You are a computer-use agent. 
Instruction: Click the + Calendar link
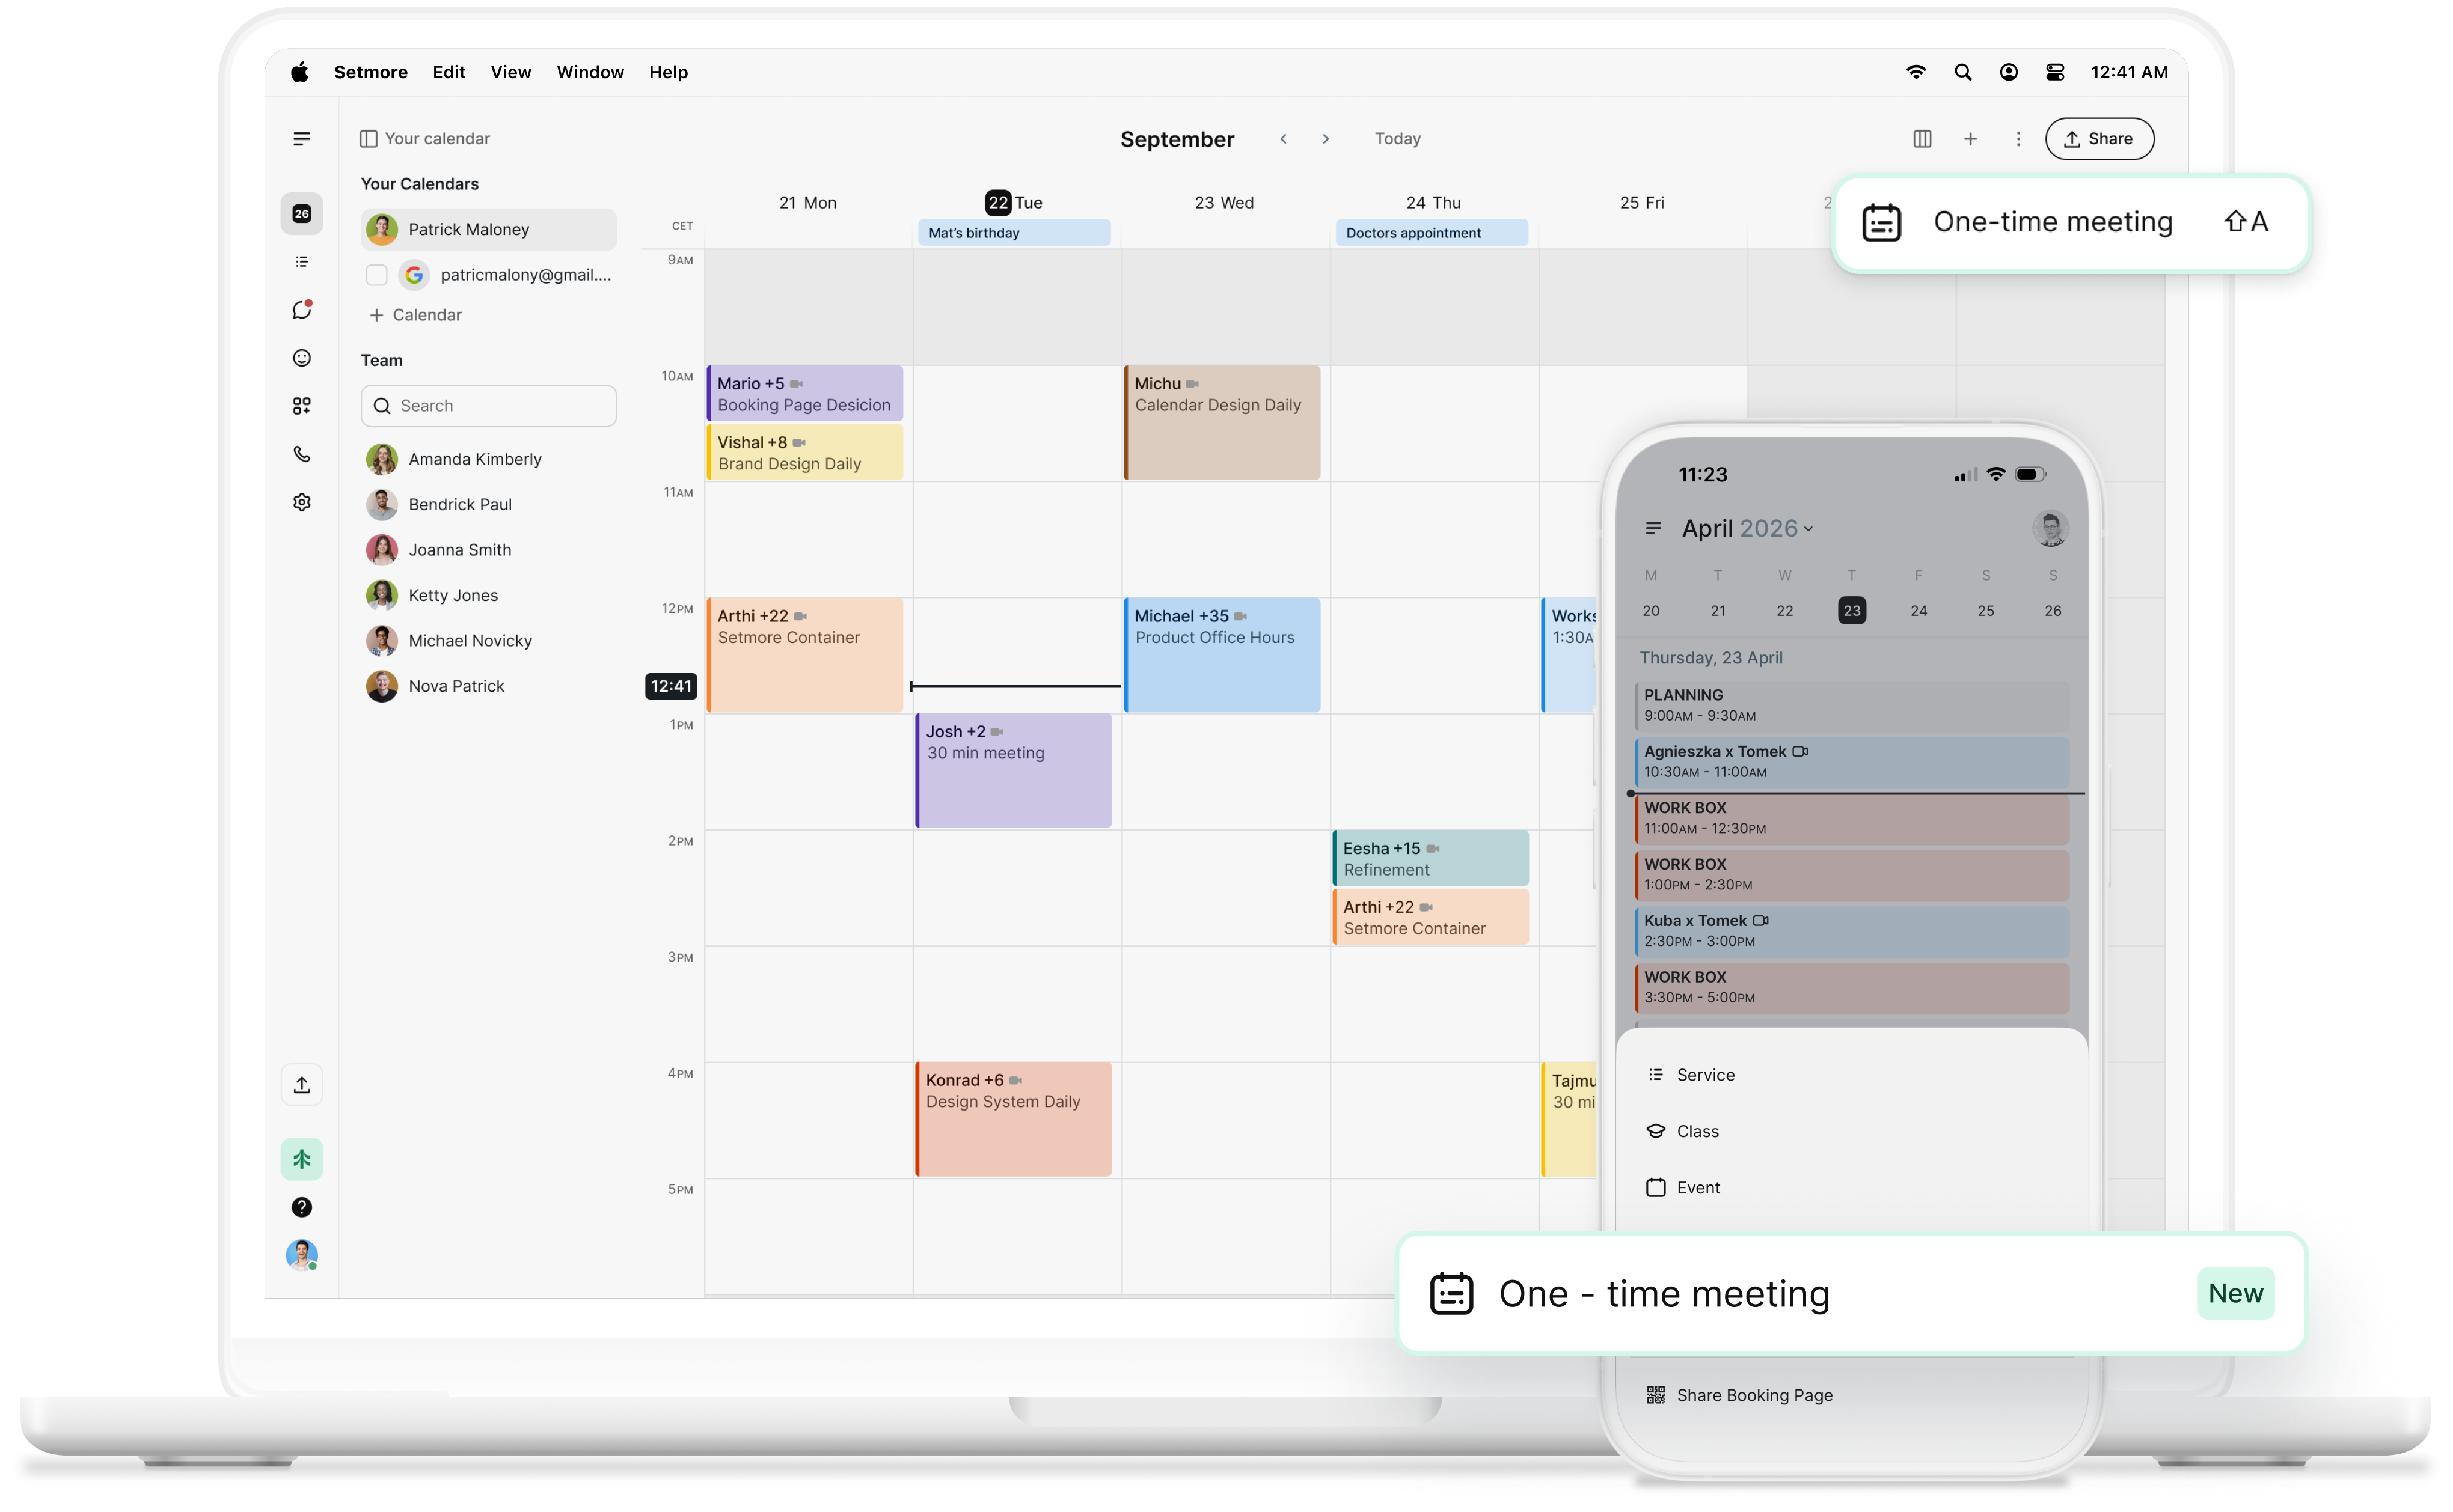click(x=415, y=315)
